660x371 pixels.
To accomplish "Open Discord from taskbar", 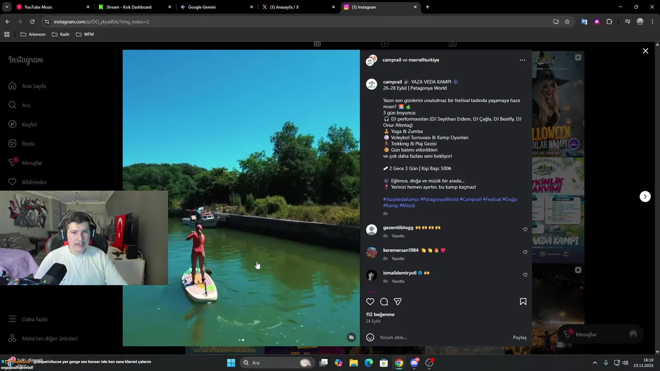I will pos(414,363).
